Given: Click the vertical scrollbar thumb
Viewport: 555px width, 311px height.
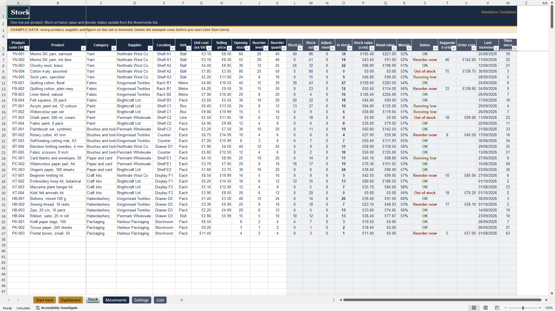Looking at the screenshot, I should (552, 16).
